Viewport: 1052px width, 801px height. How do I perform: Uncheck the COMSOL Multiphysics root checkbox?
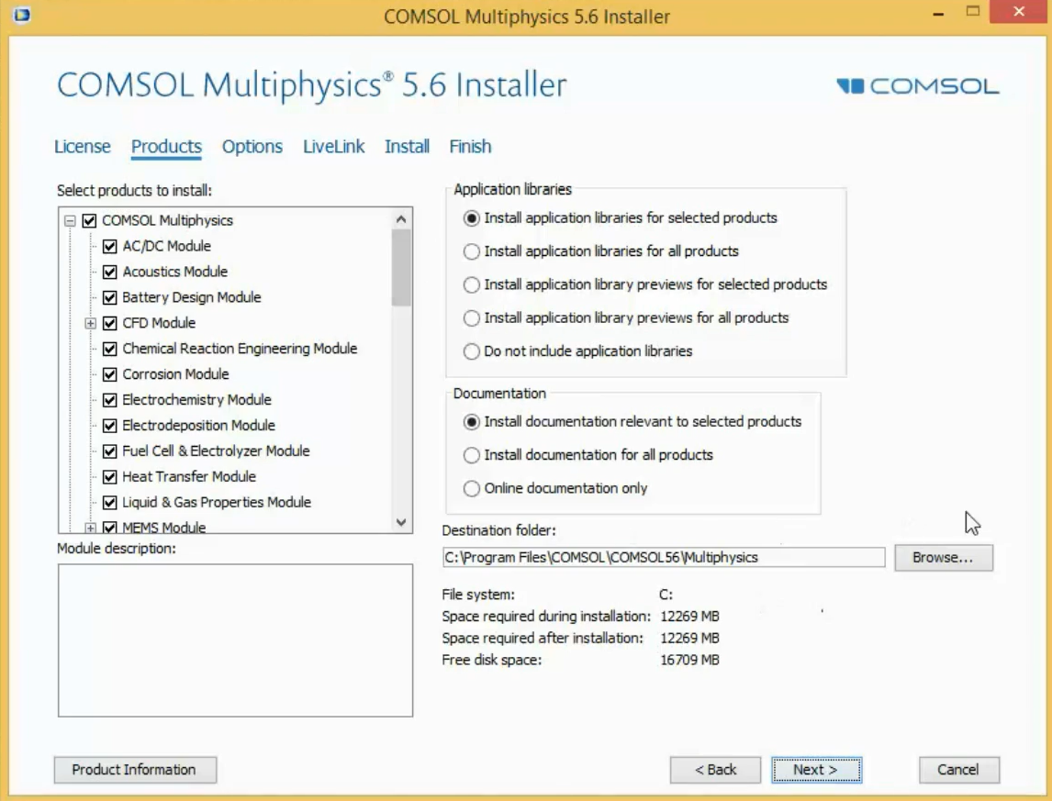[x=89, y=221]
